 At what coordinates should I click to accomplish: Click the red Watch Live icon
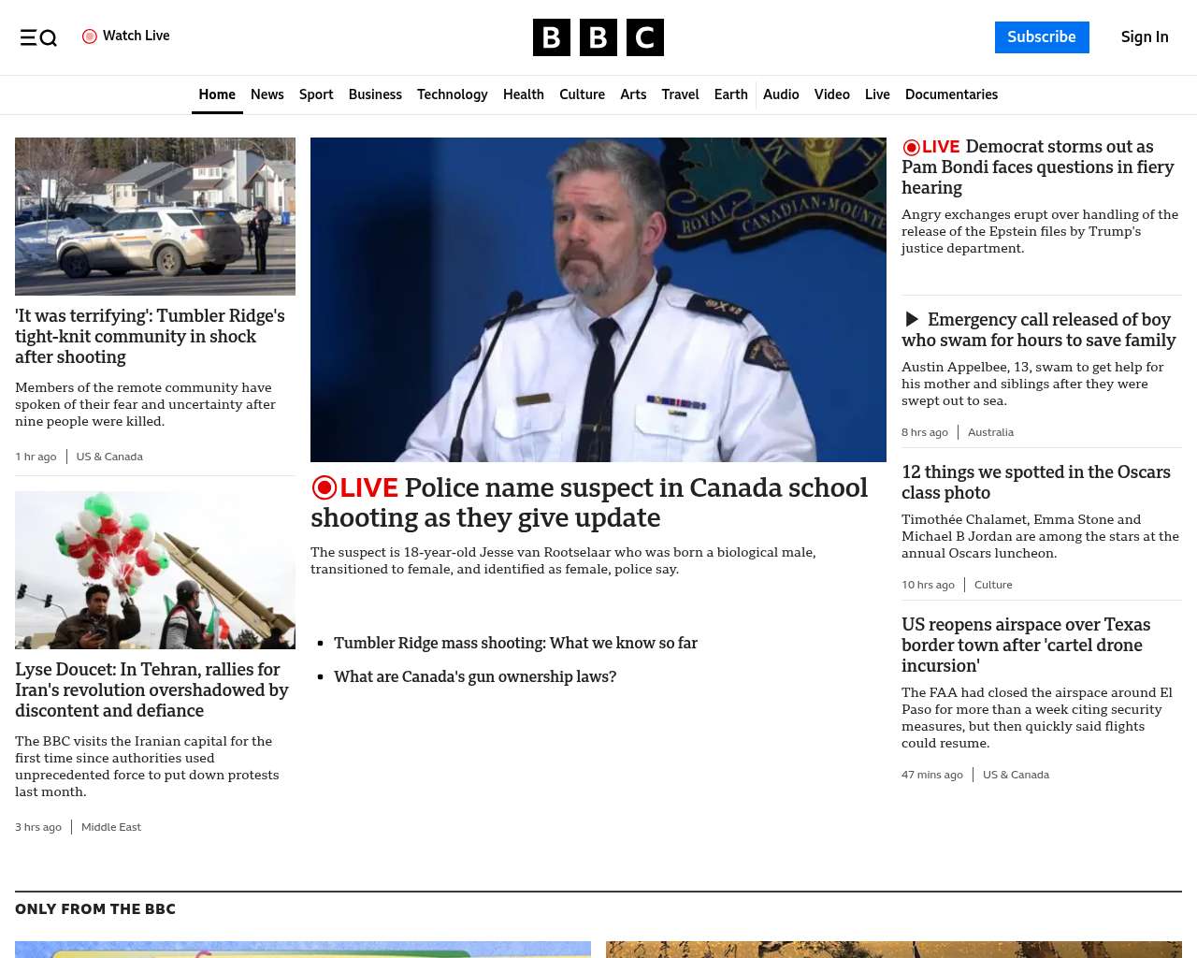click(90, 36)
